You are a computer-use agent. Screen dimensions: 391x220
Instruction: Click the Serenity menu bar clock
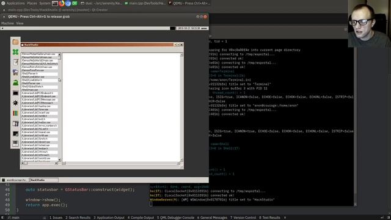188,28
